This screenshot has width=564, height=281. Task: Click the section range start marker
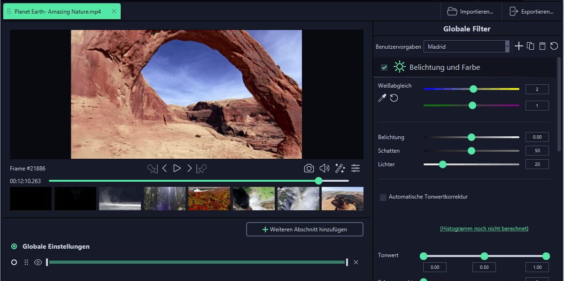(x=47, y=262)
